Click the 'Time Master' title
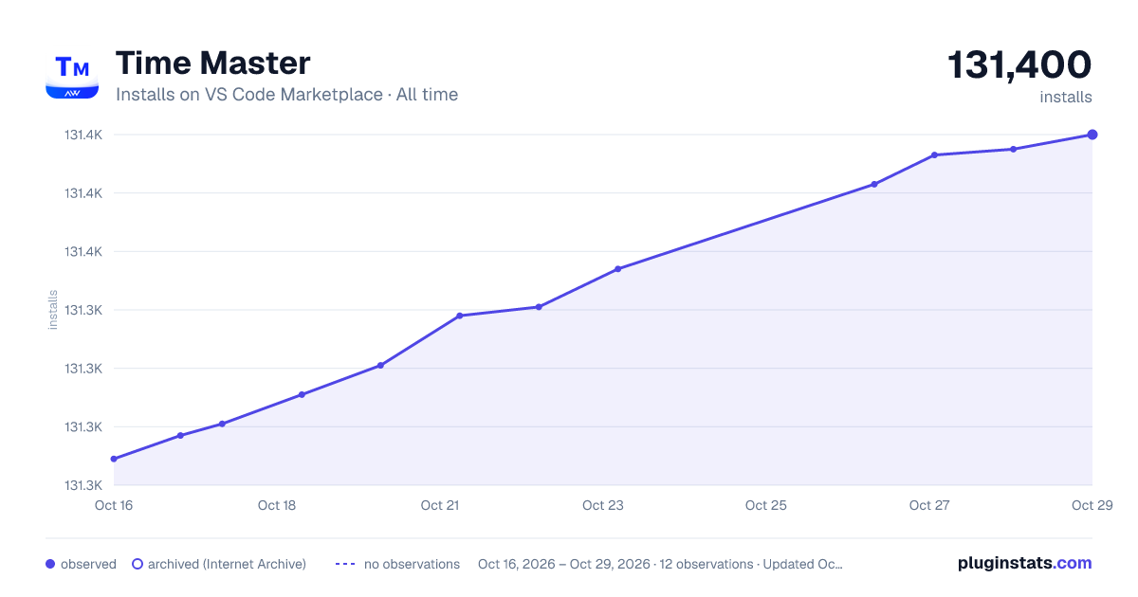 tap(212, 63)
